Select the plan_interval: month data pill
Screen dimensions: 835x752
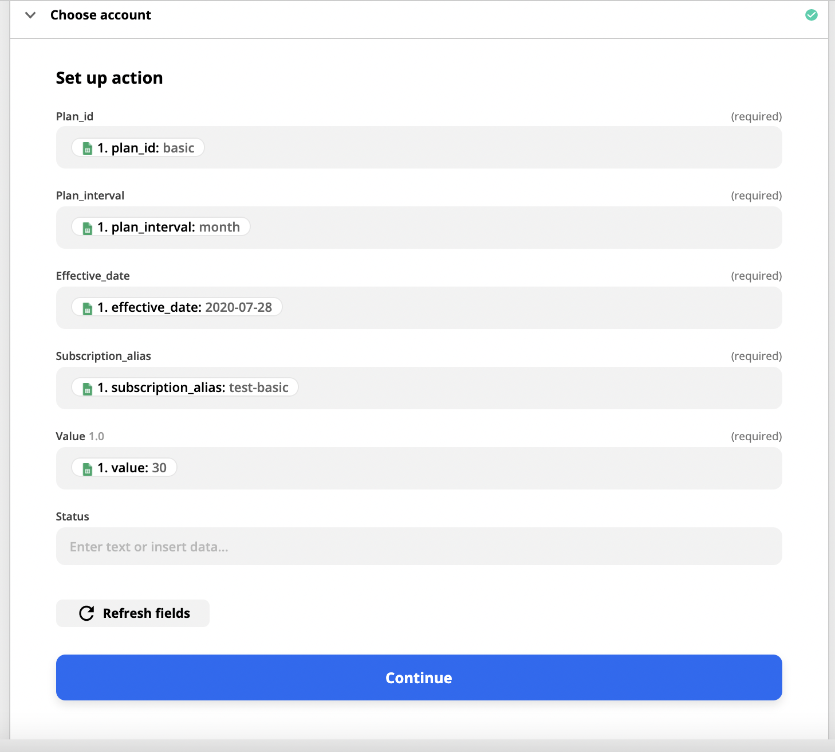pos(161,227)
